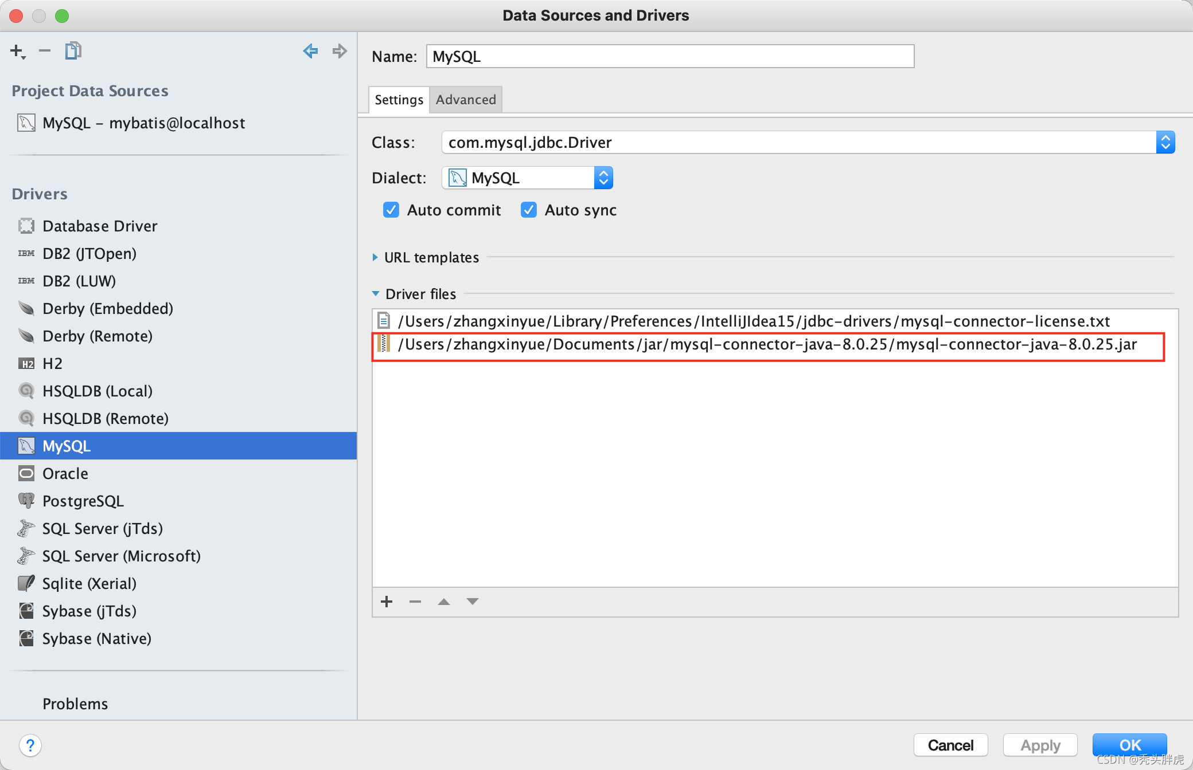Click the blue back arrow icon
This screenshot has height=770, width=1193.
coord(310,51)
